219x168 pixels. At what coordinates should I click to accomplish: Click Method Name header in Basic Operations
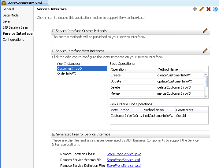180,69
